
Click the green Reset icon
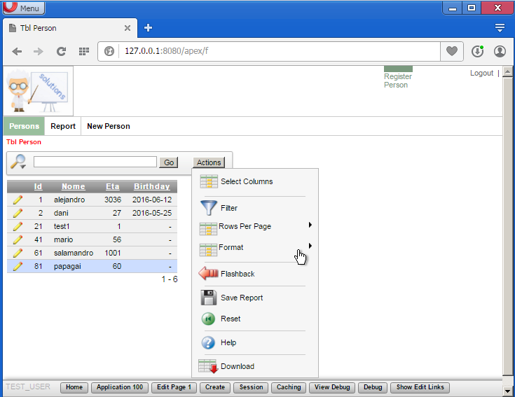pos(208,319)
